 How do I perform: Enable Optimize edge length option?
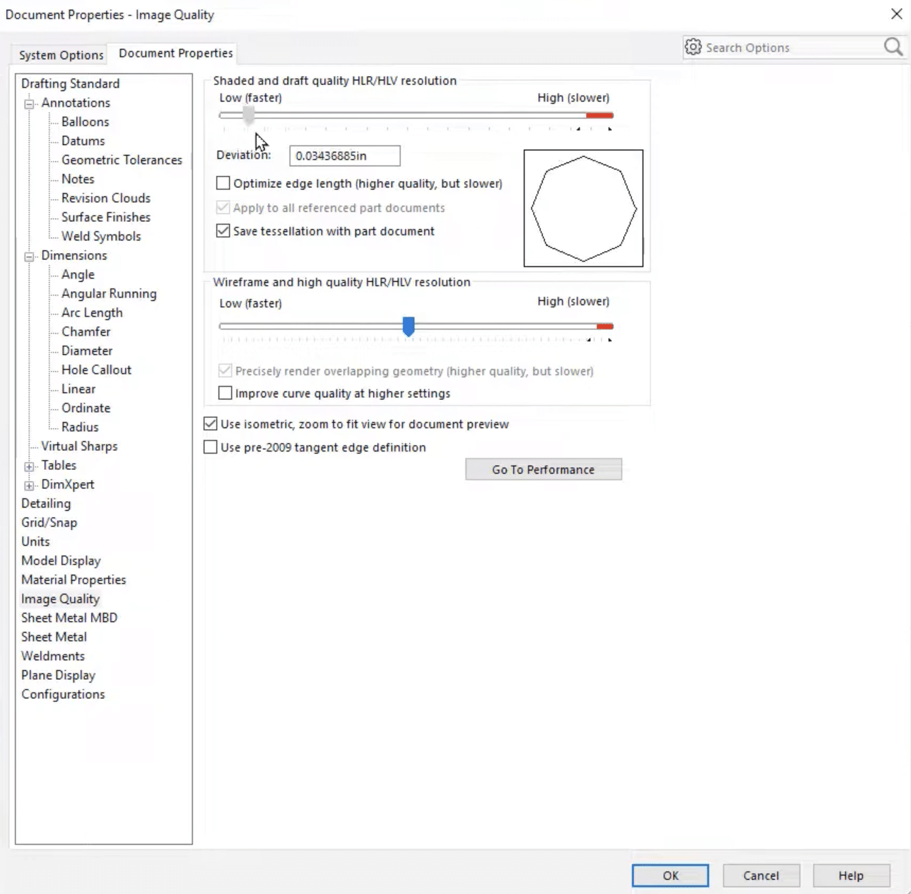coord(223,182)
